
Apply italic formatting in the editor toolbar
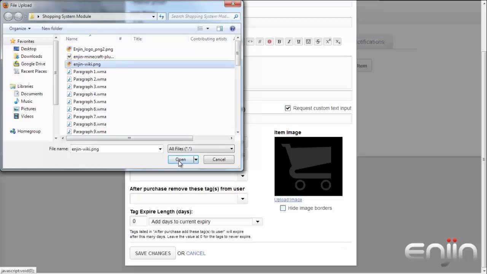[x=289, y=42]
